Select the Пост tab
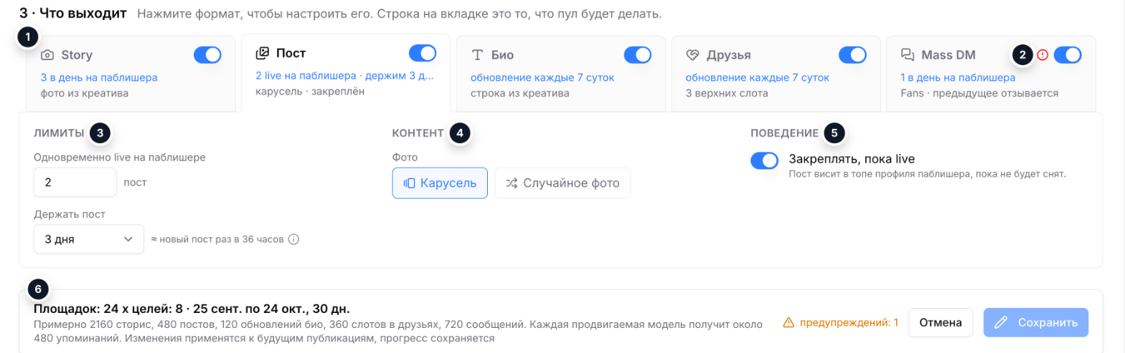1125x353 pixels. [346, 73]
